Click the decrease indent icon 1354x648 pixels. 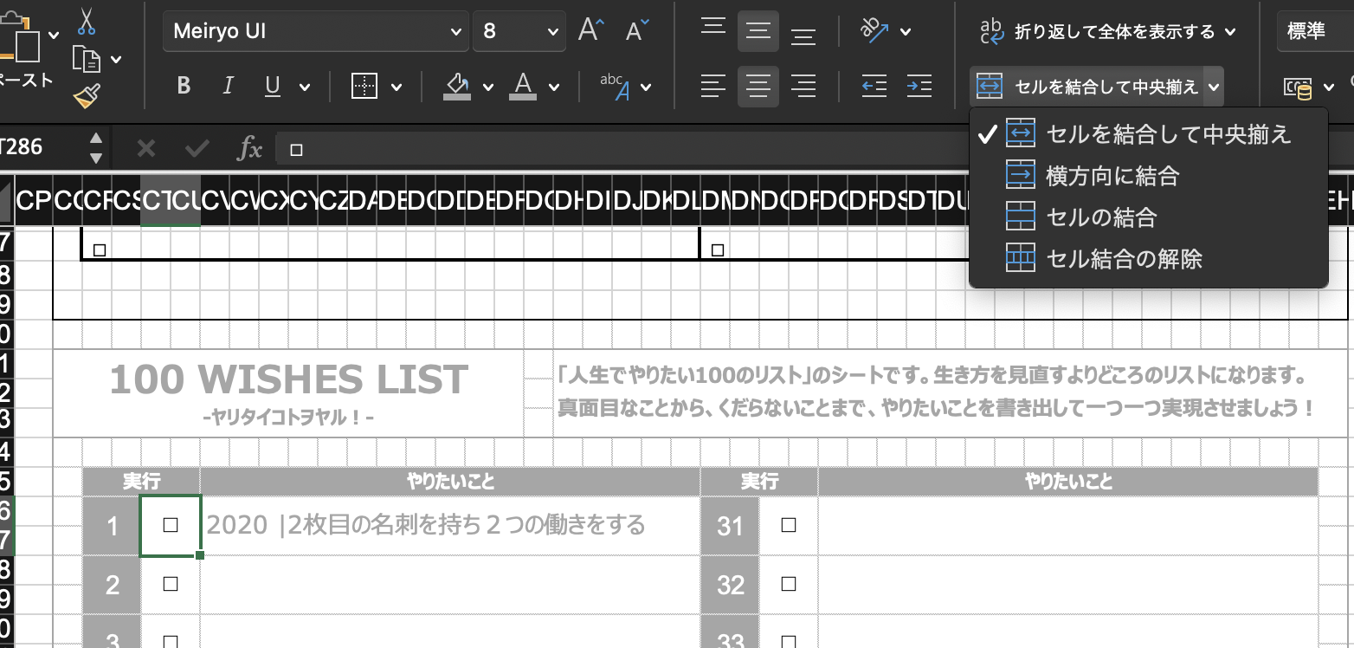click(x=874, y=86)
